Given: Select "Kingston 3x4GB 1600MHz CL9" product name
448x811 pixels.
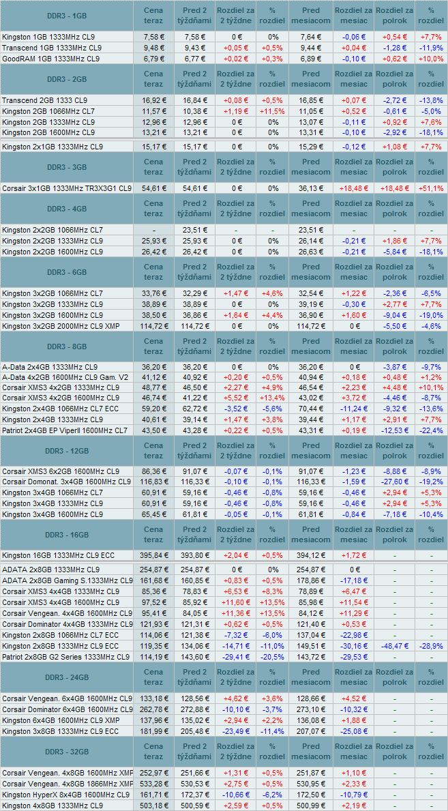Looking at the screenshot, I should (x=53, y=514).
